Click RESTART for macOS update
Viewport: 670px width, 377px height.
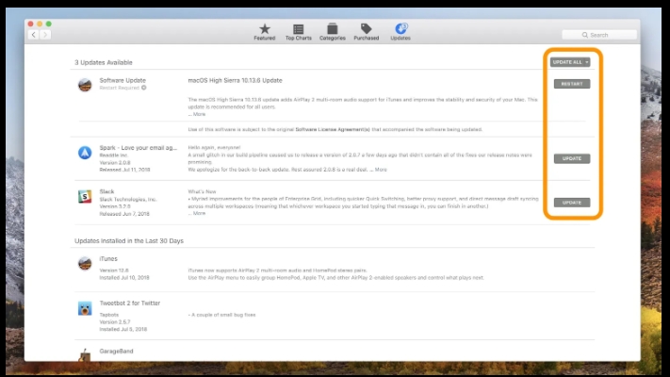(572, 84)
